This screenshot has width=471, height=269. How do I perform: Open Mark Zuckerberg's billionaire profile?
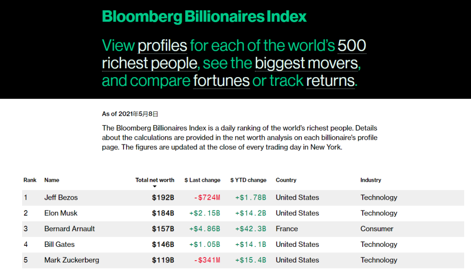click(71, 260)
